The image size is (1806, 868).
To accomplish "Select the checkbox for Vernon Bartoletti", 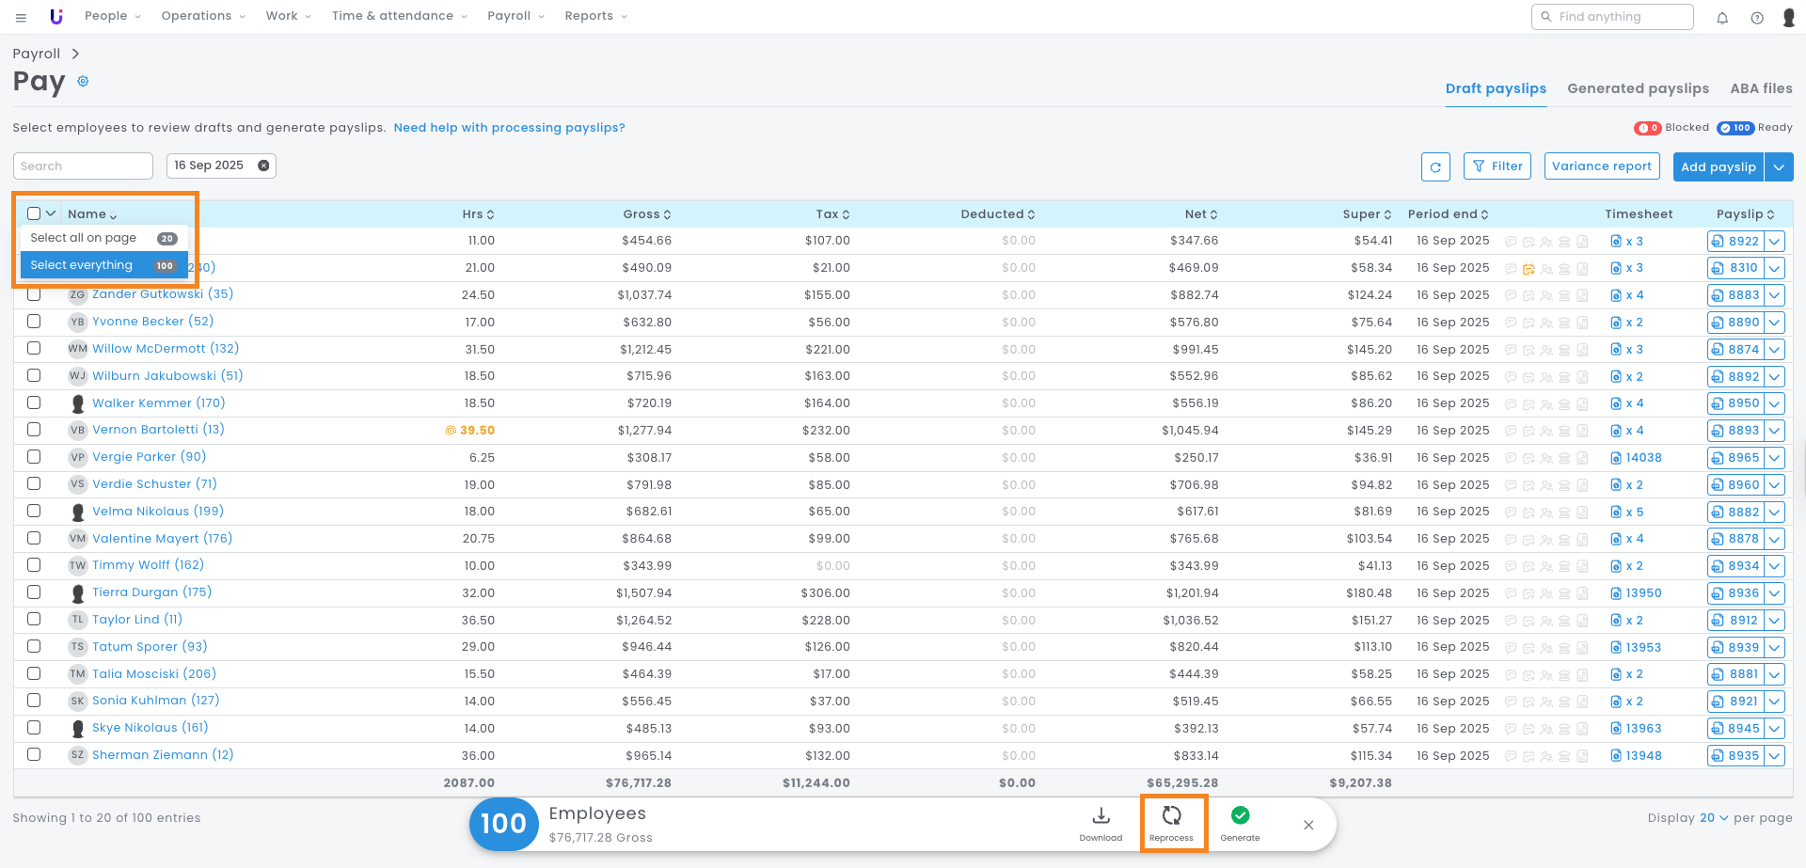I will [x=34, y=430].
